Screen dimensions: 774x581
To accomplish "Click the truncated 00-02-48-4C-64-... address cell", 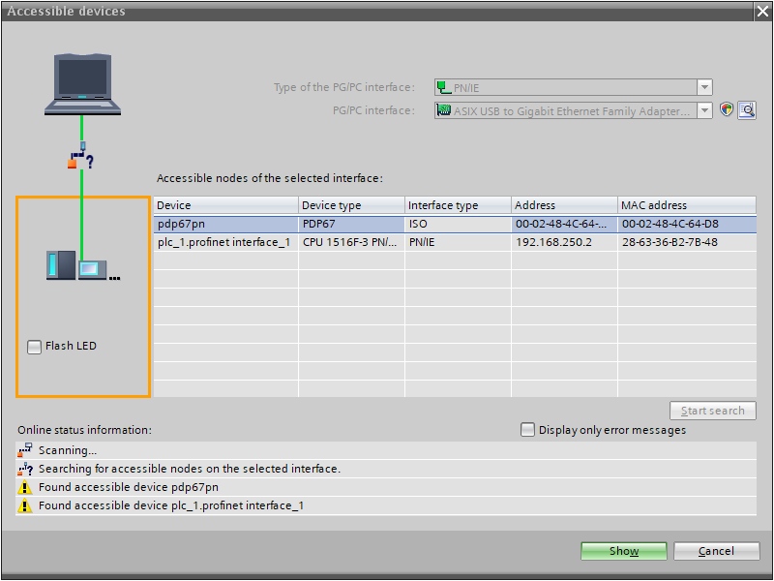I will tap(564, 224).
